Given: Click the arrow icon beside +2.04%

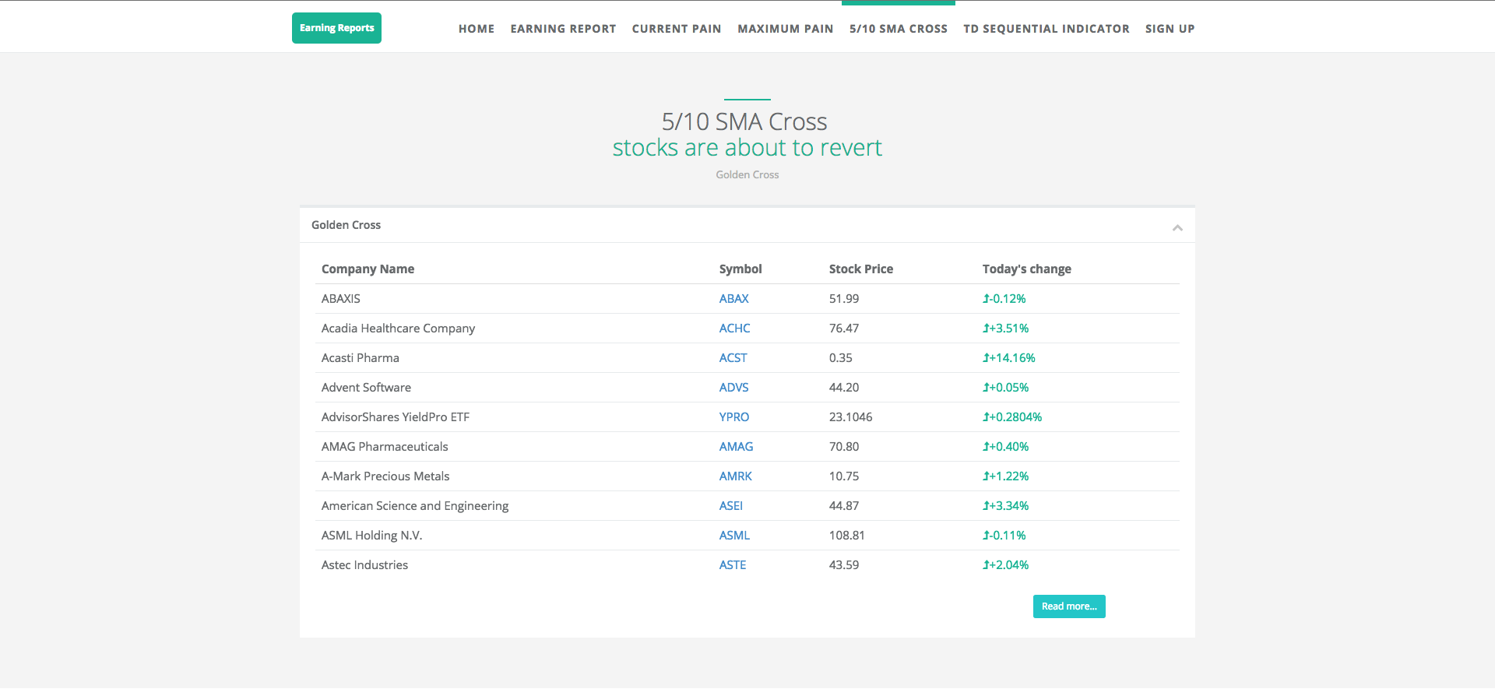Looking at the screenshot, I should pyautogui.click(x=986, y=565).
